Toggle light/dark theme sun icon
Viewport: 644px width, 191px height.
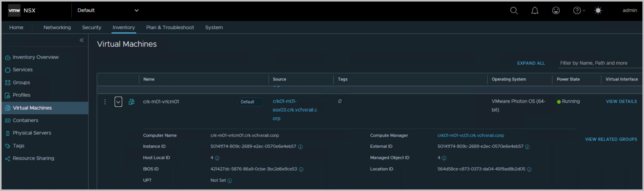click(x=598, y=10)
